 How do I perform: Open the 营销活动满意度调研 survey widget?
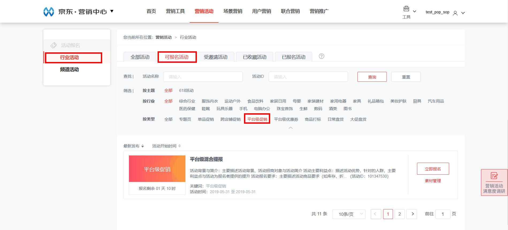494,182
